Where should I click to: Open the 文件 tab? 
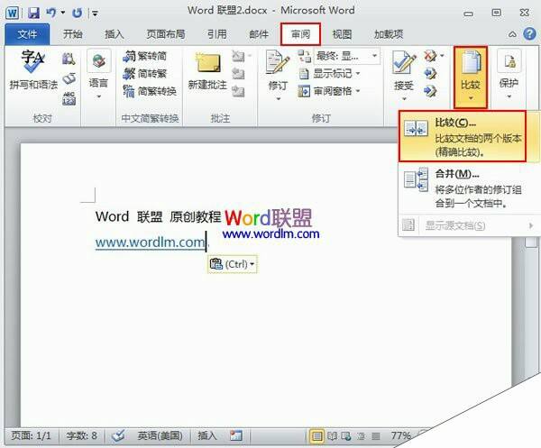point(28,34)
